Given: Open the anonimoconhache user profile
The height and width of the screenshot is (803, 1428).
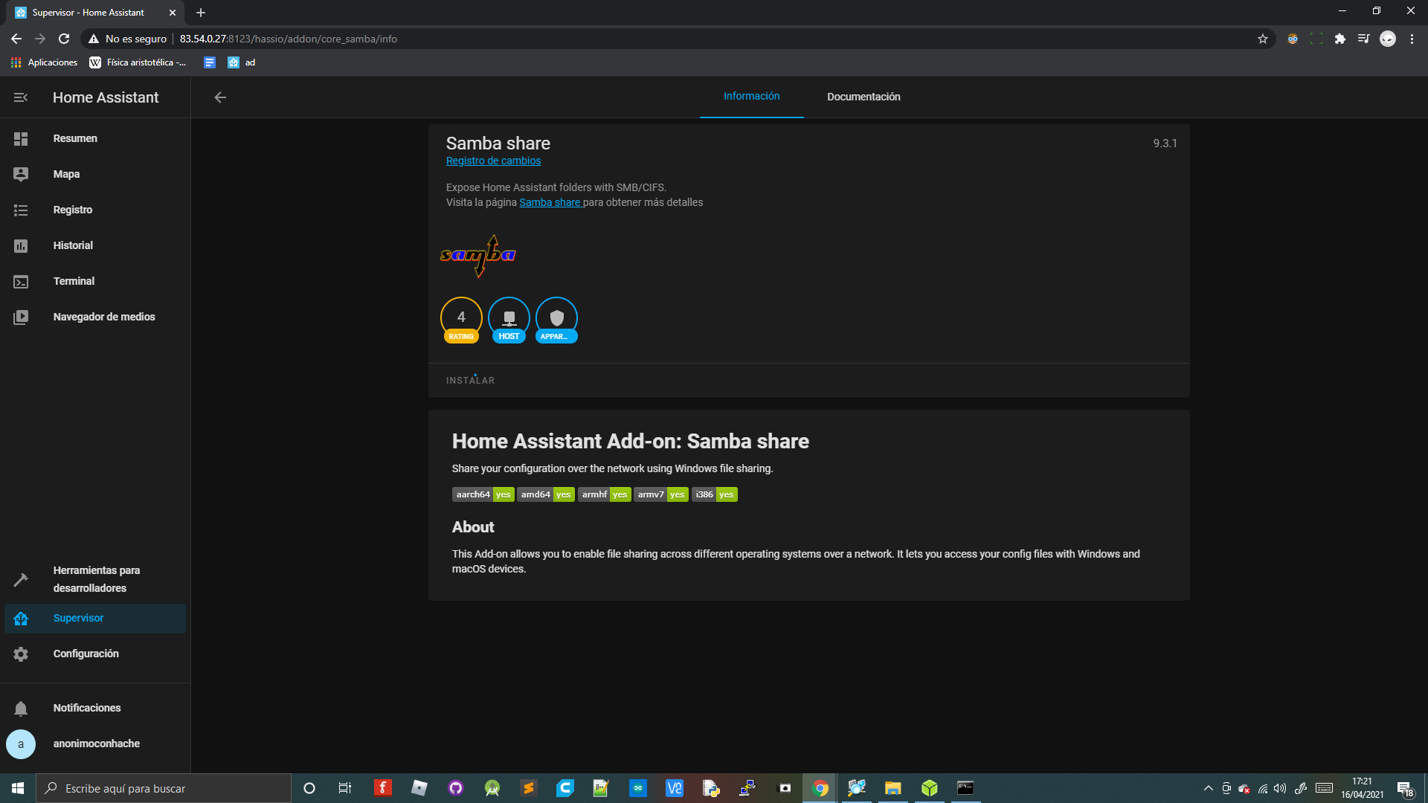Looking at the screenshot, I should pyautogui.click(x=96, y=744).
